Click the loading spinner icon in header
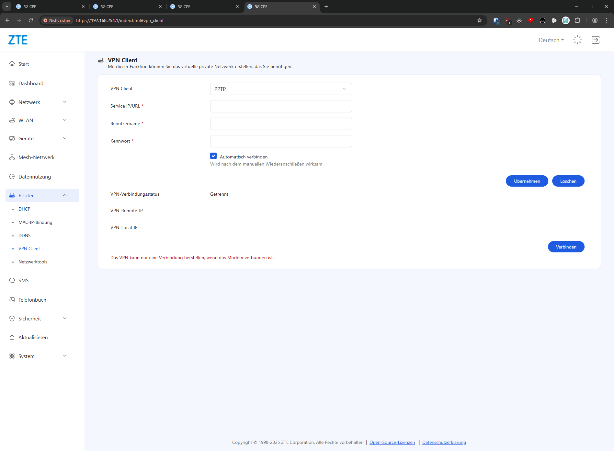This screenshot has width=614, height=451. pyautogui.click(x=577, y=40)
